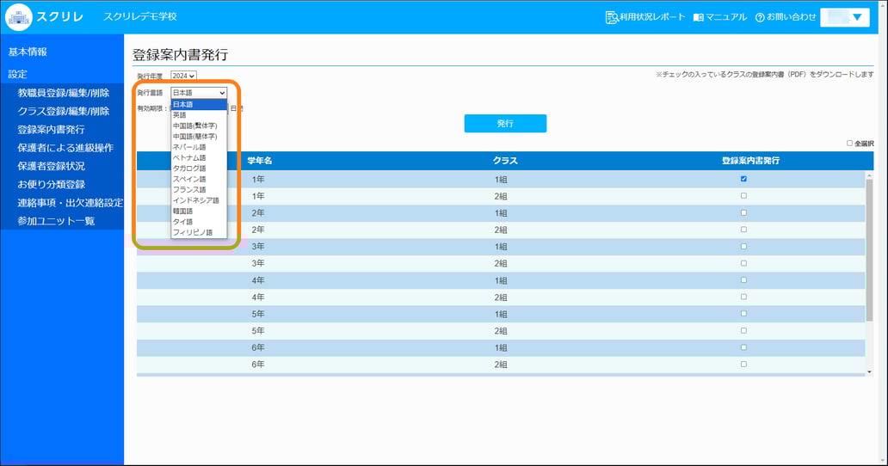Pick 韓国語 from the dropdown options
This screenshot has height=466, width=888.
(x=182, y=211)
